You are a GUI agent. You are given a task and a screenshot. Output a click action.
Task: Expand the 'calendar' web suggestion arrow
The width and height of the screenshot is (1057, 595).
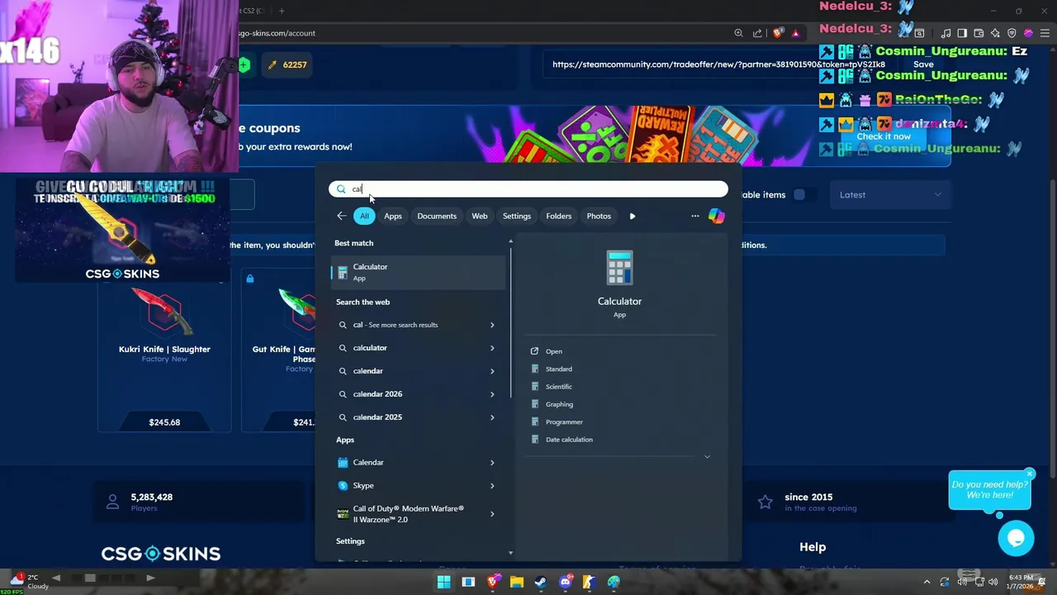click(492, 371)
